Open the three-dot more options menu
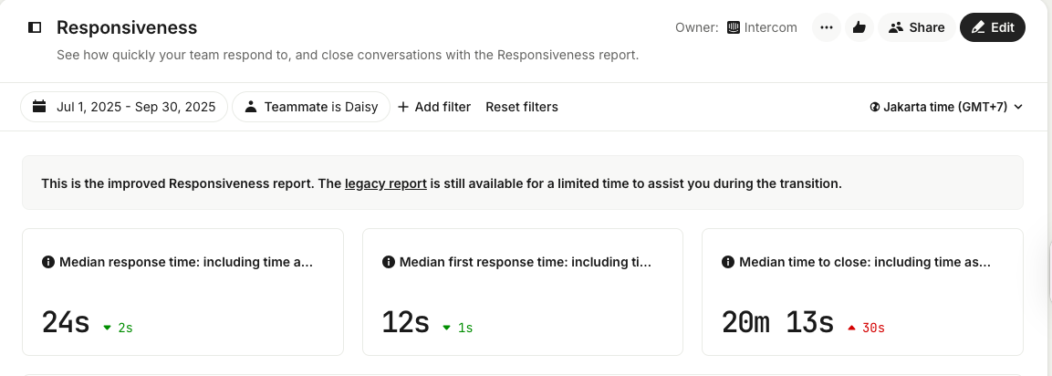Screen dimensions: 1052x376 [x=827, y=27]
